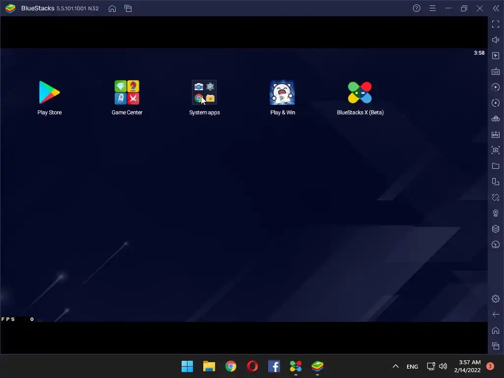Image resolution: width=504 pixels, height=378 pixels.
Task: Click the Android home icon in sidebar
Action: (496, 330)
